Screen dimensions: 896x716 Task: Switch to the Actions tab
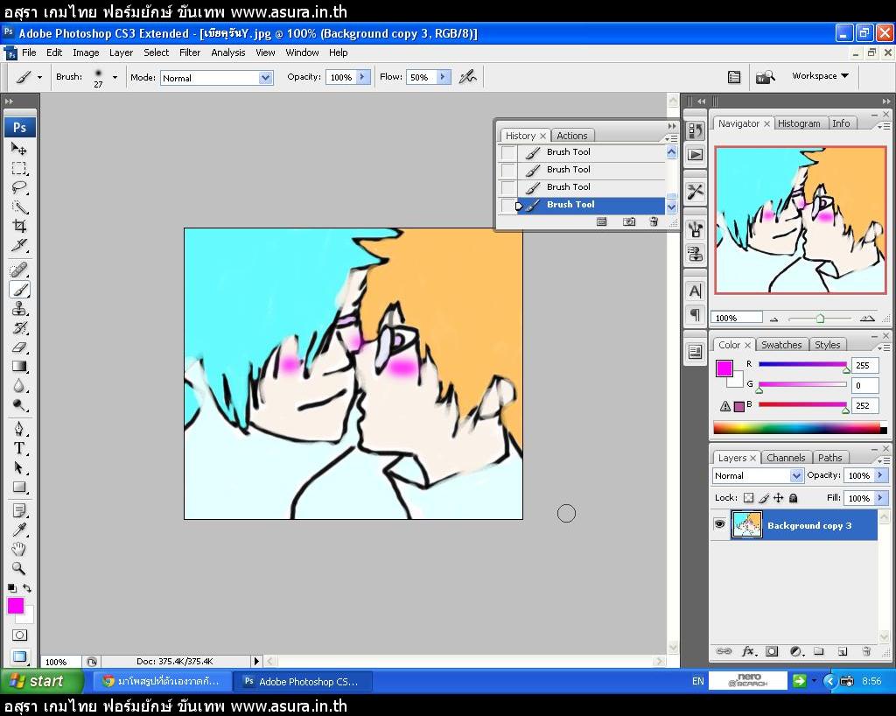(572, 136)
